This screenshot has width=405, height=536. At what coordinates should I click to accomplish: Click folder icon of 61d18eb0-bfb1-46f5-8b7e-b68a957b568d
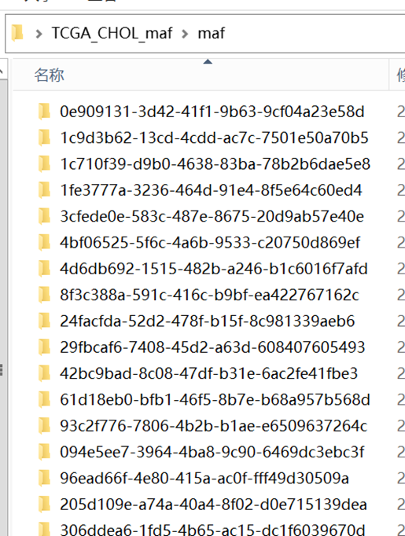pos(44,399)
